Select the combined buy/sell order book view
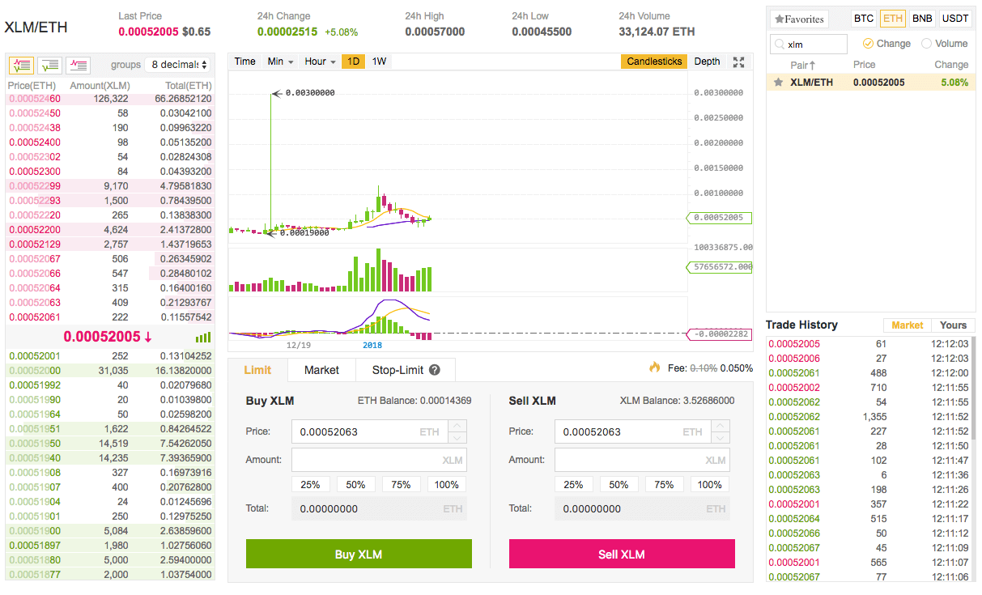Image resolution: width=982 pixels, height=595 pixels. tap(22, 65)
